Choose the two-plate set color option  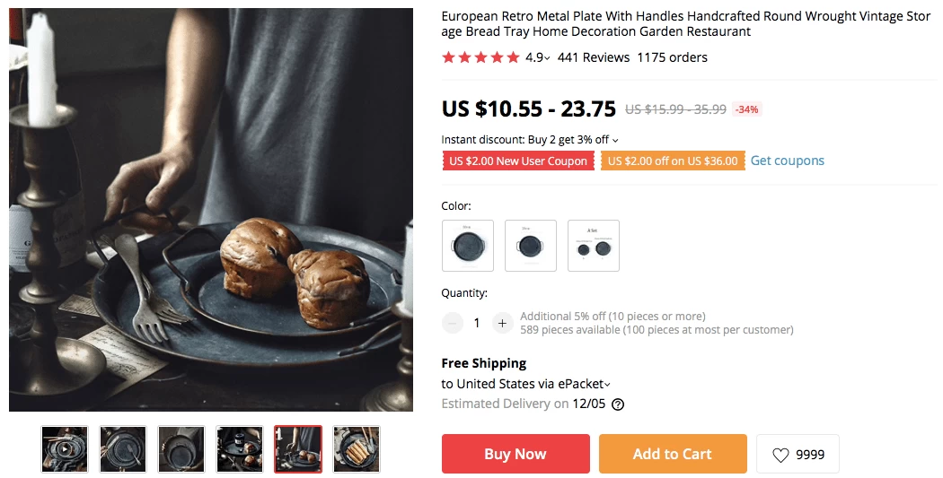[x=594, y=246]
